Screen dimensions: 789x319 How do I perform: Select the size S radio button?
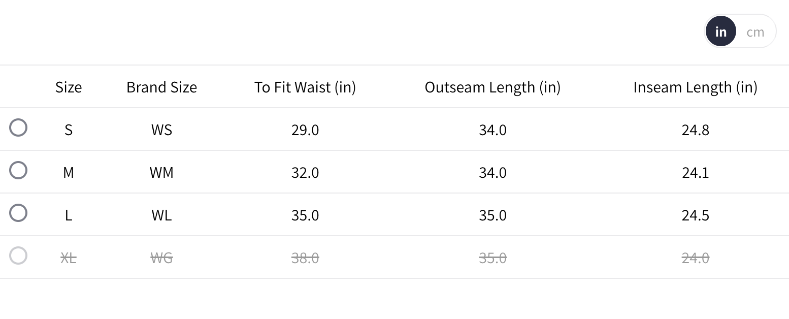18,127
